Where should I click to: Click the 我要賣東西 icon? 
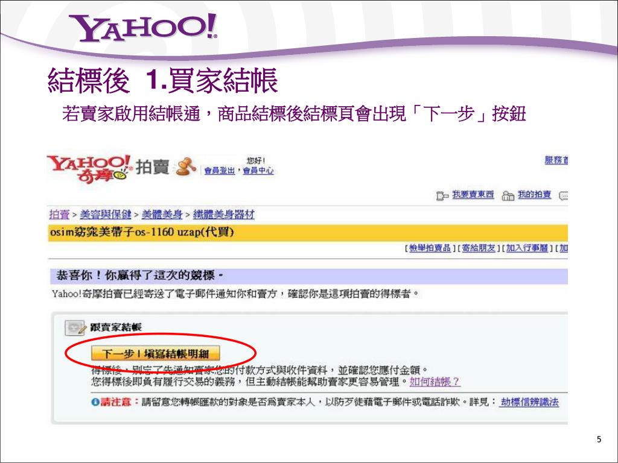coord(442,196)
